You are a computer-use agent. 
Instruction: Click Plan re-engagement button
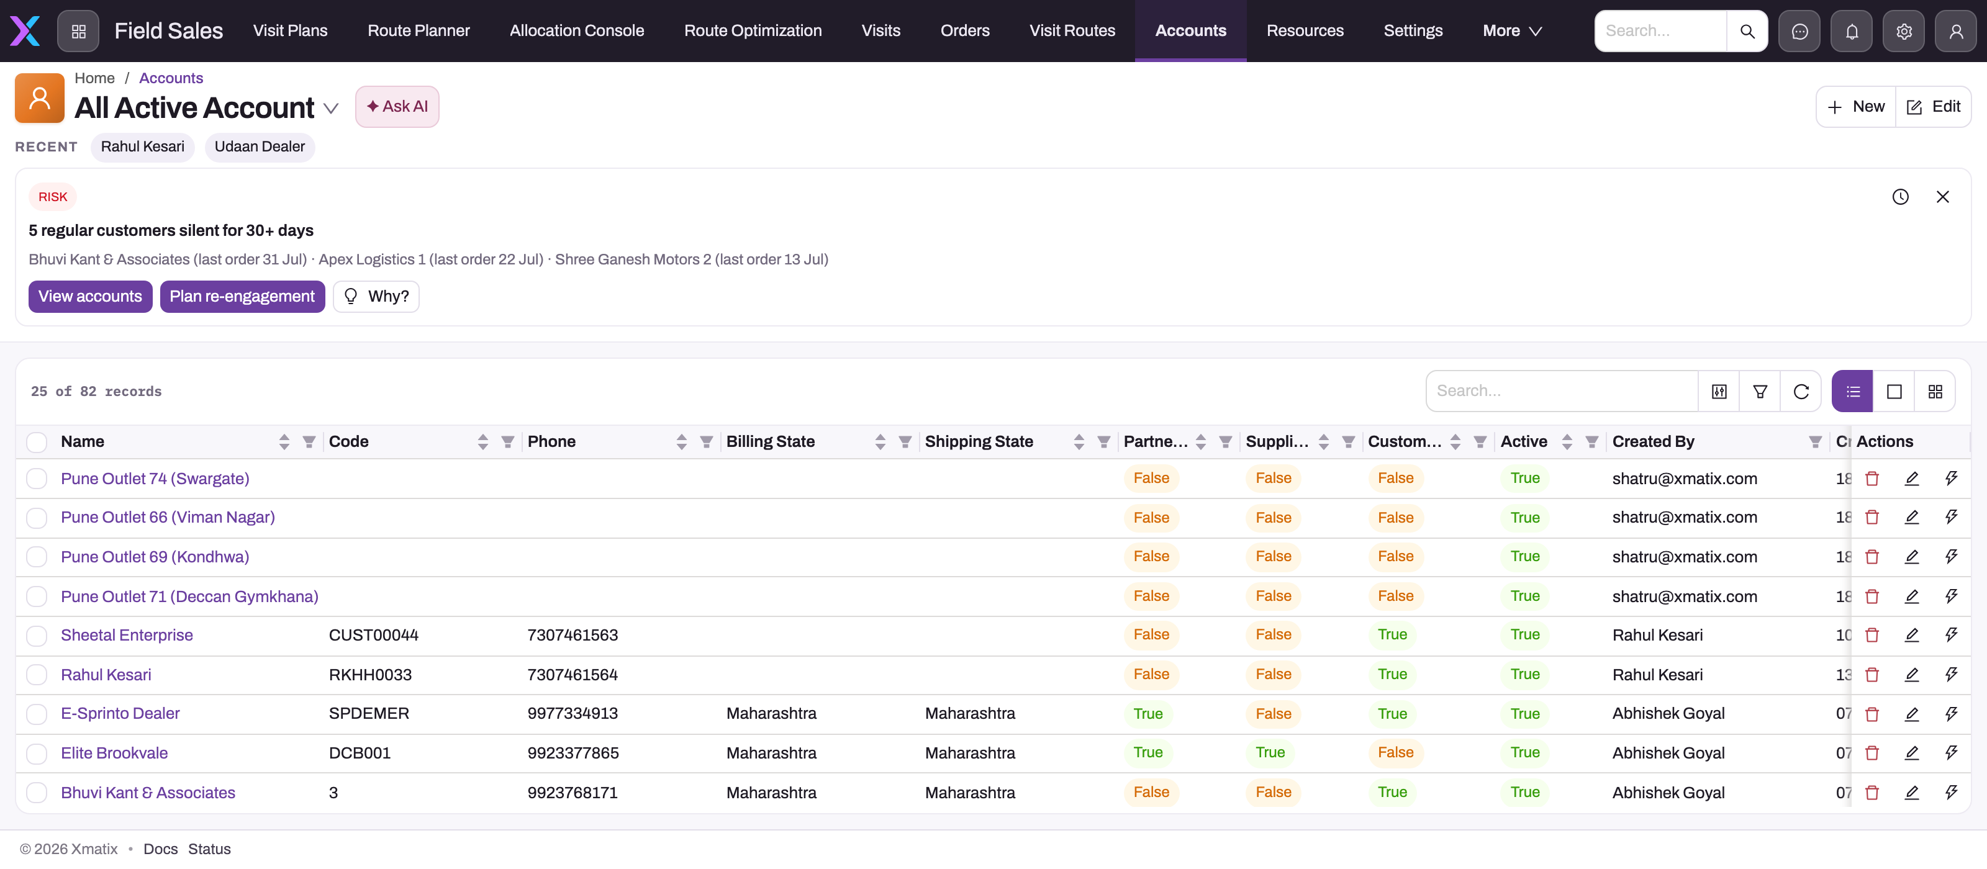242,297
